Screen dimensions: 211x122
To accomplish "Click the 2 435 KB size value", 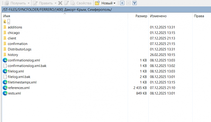I will [140, 88].
